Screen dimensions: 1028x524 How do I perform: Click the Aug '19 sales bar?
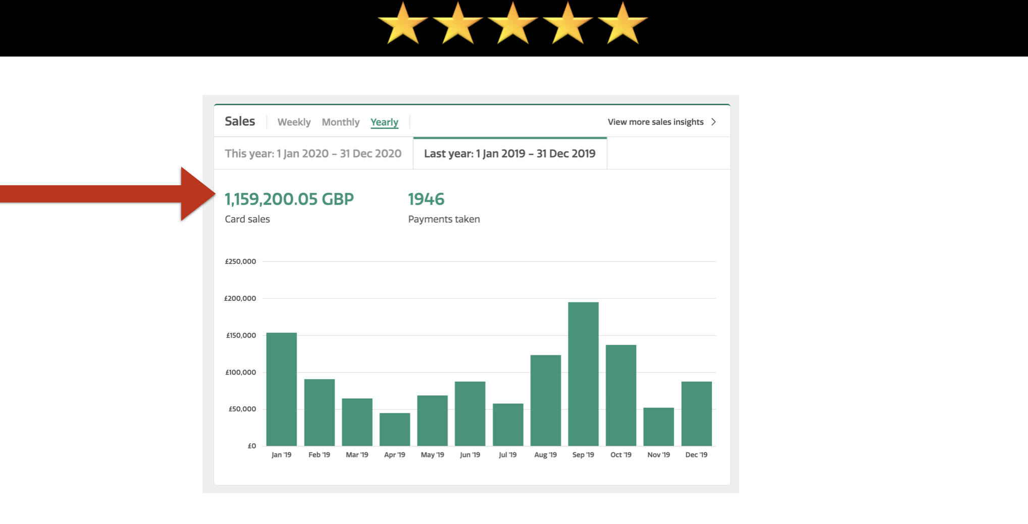click(x=545, y=400)
